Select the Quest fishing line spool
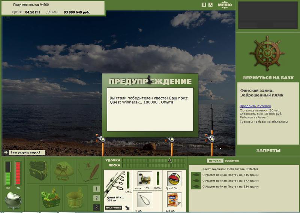 [174, 179]
